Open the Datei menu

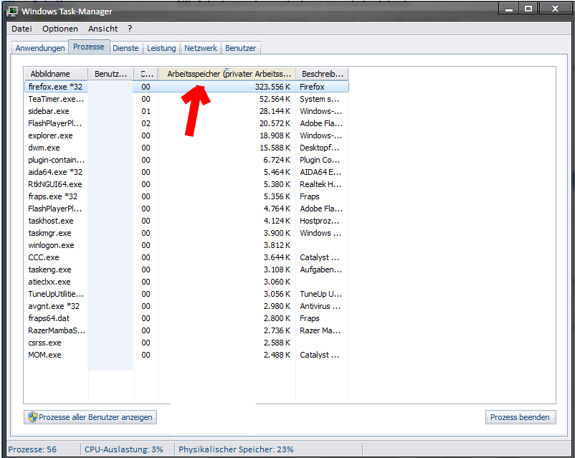[22, 29]
